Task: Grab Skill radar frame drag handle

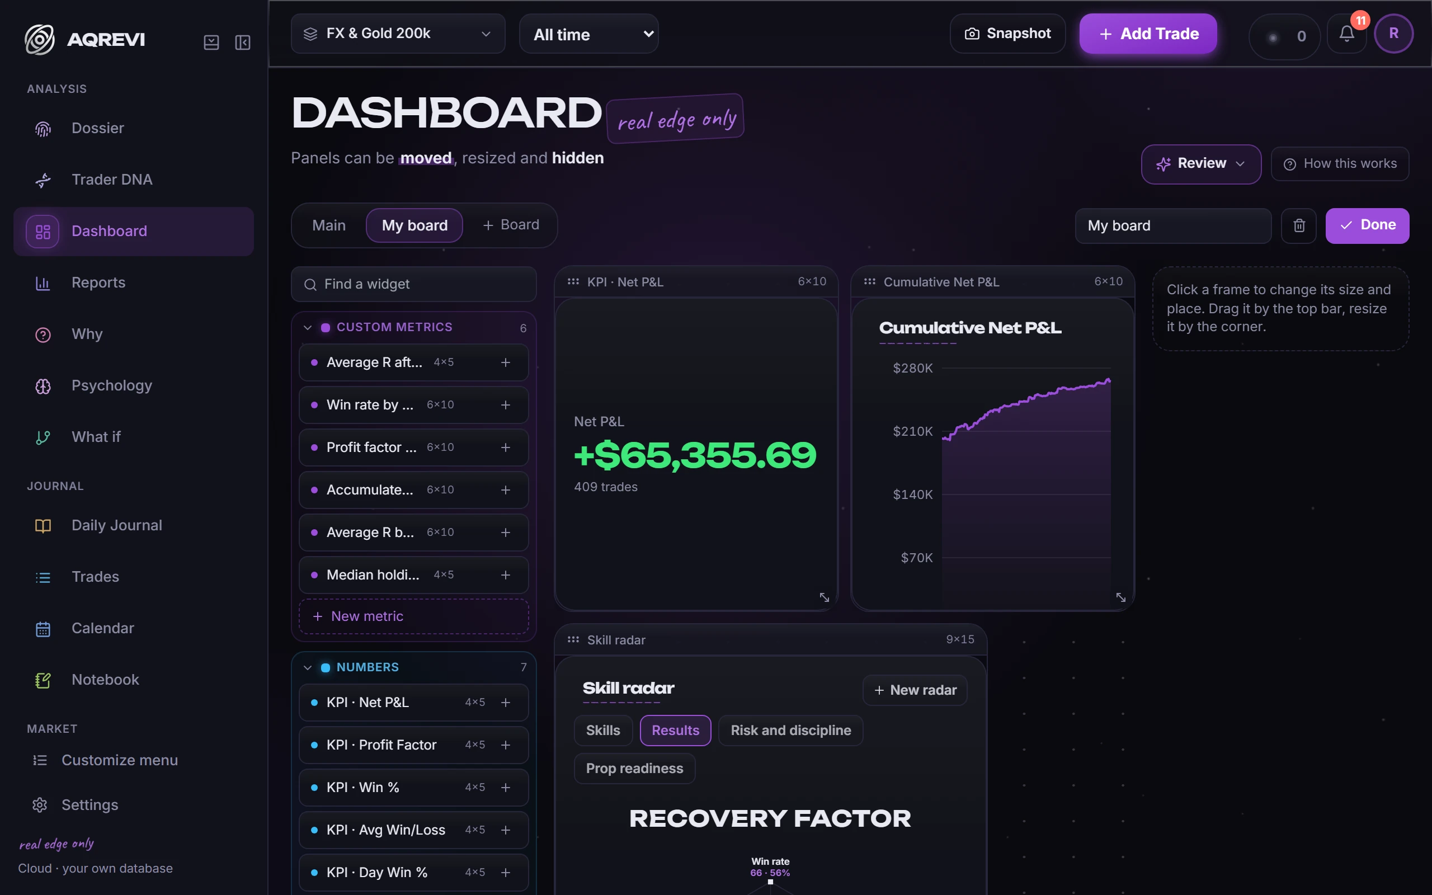Action: tap(573, 639)
